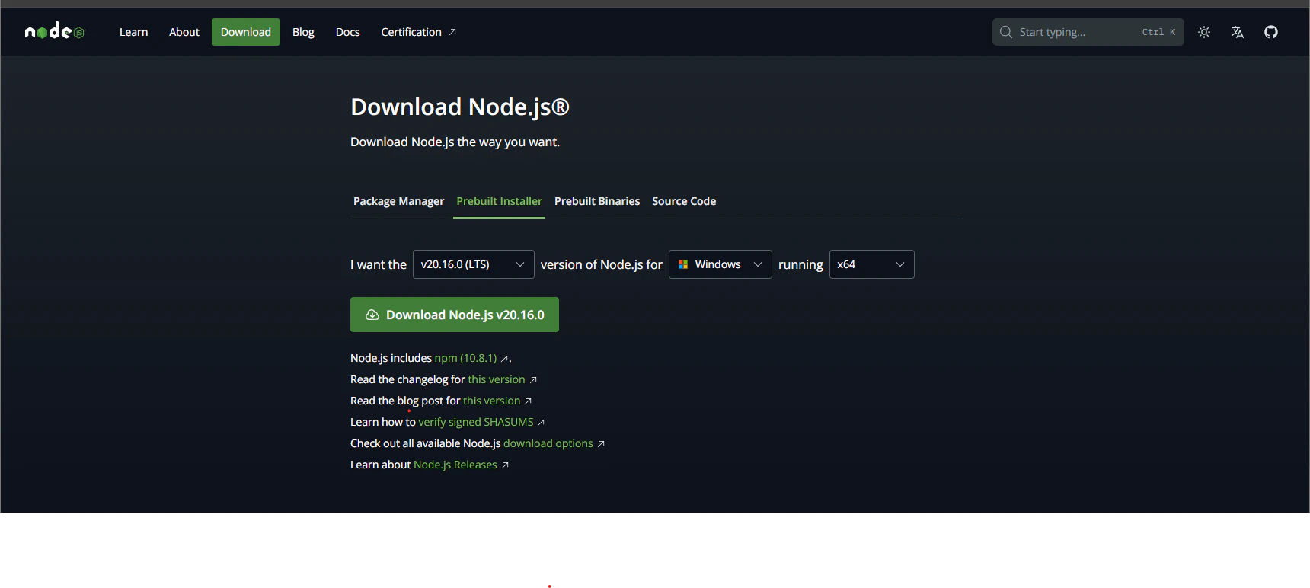Click the Node.js logo in the header
This screenshot has height=588, width=1310.
click(55, 31)
